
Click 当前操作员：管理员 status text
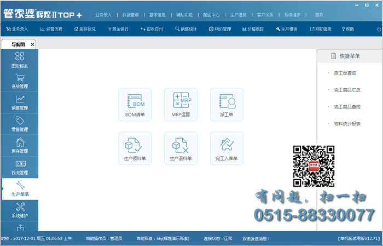pos(104,238)
